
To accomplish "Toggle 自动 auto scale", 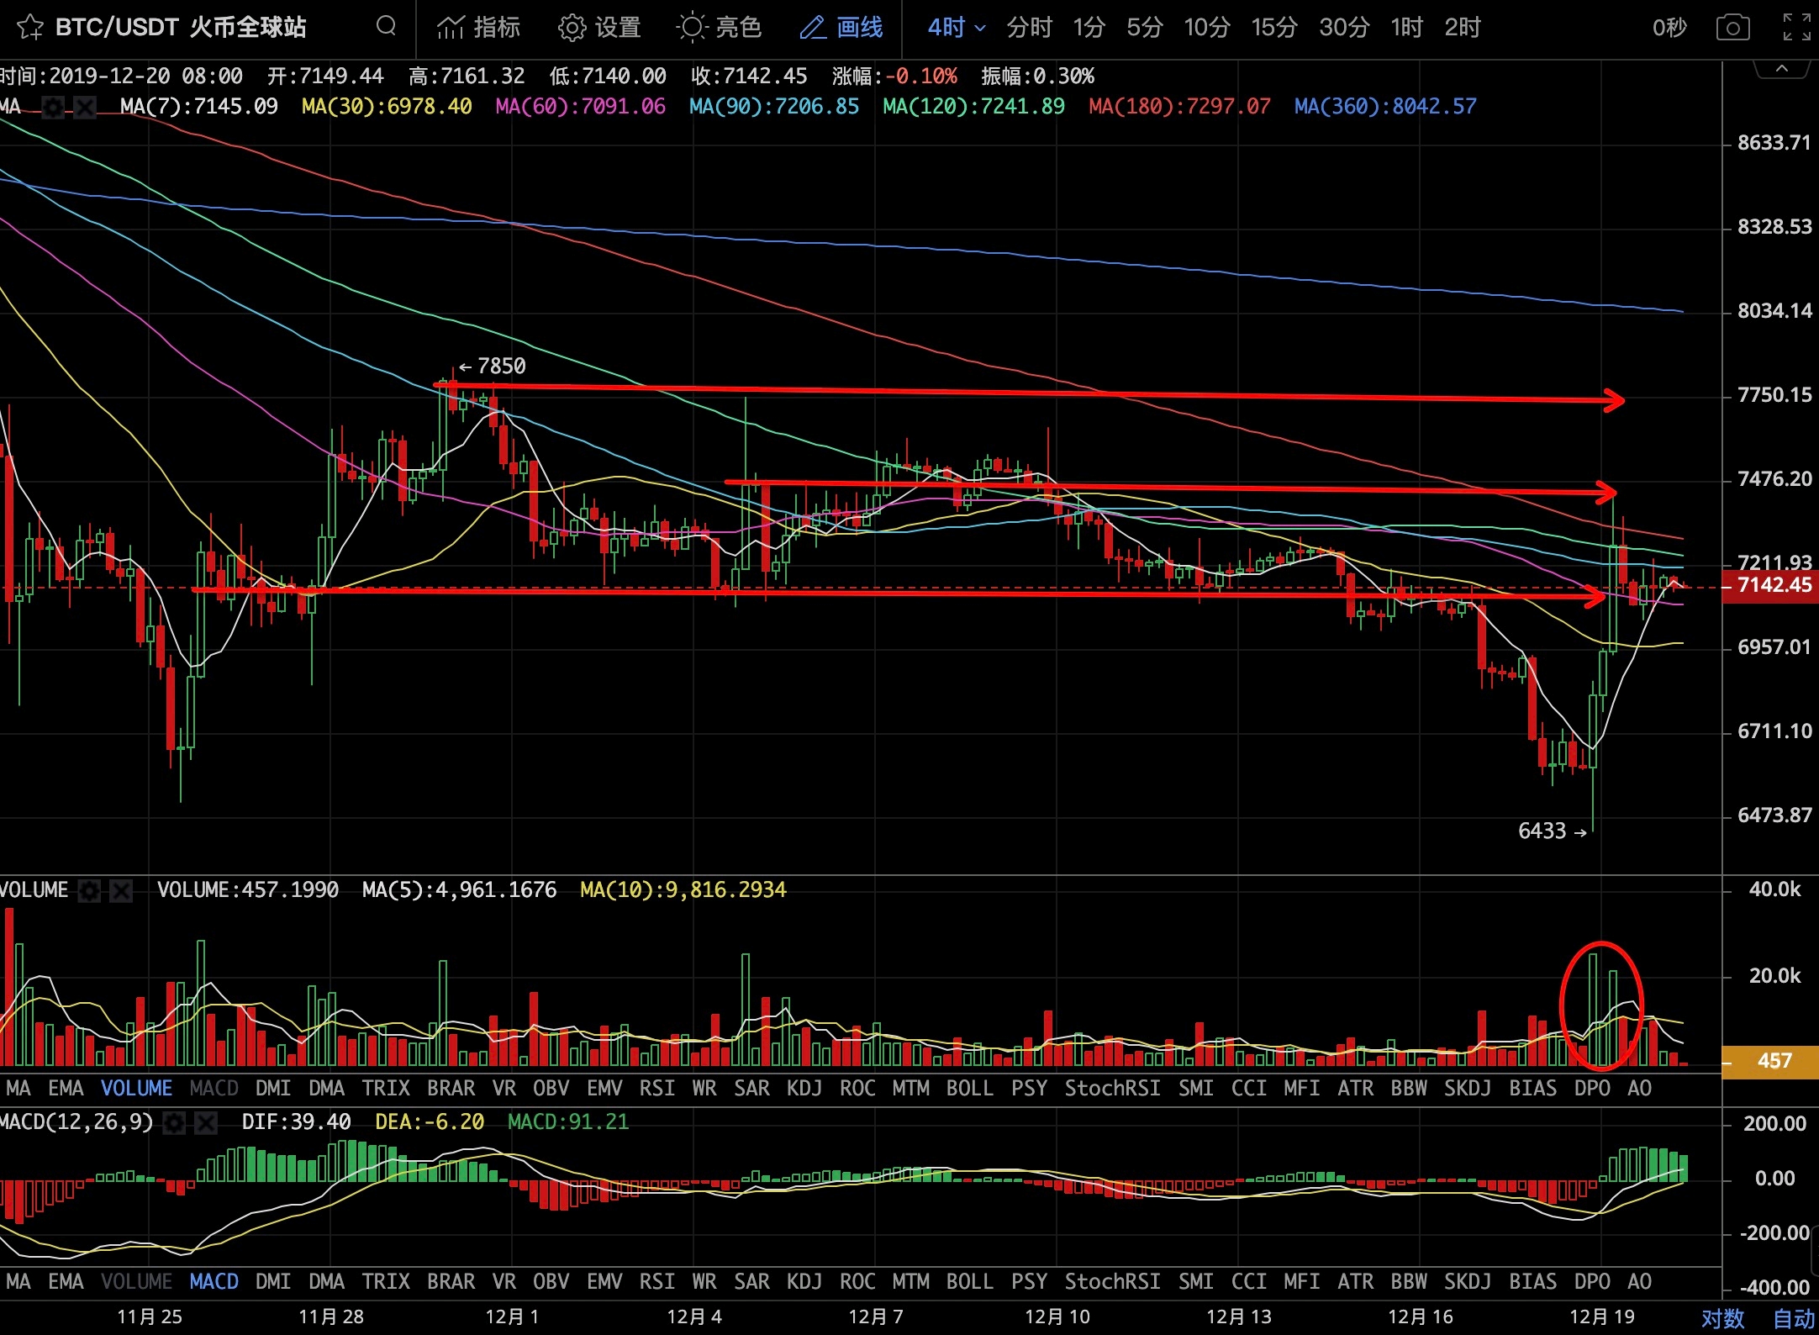I will [x=1794, y=1317].
